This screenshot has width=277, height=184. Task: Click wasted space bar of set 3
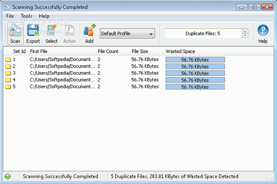[195, 73]
